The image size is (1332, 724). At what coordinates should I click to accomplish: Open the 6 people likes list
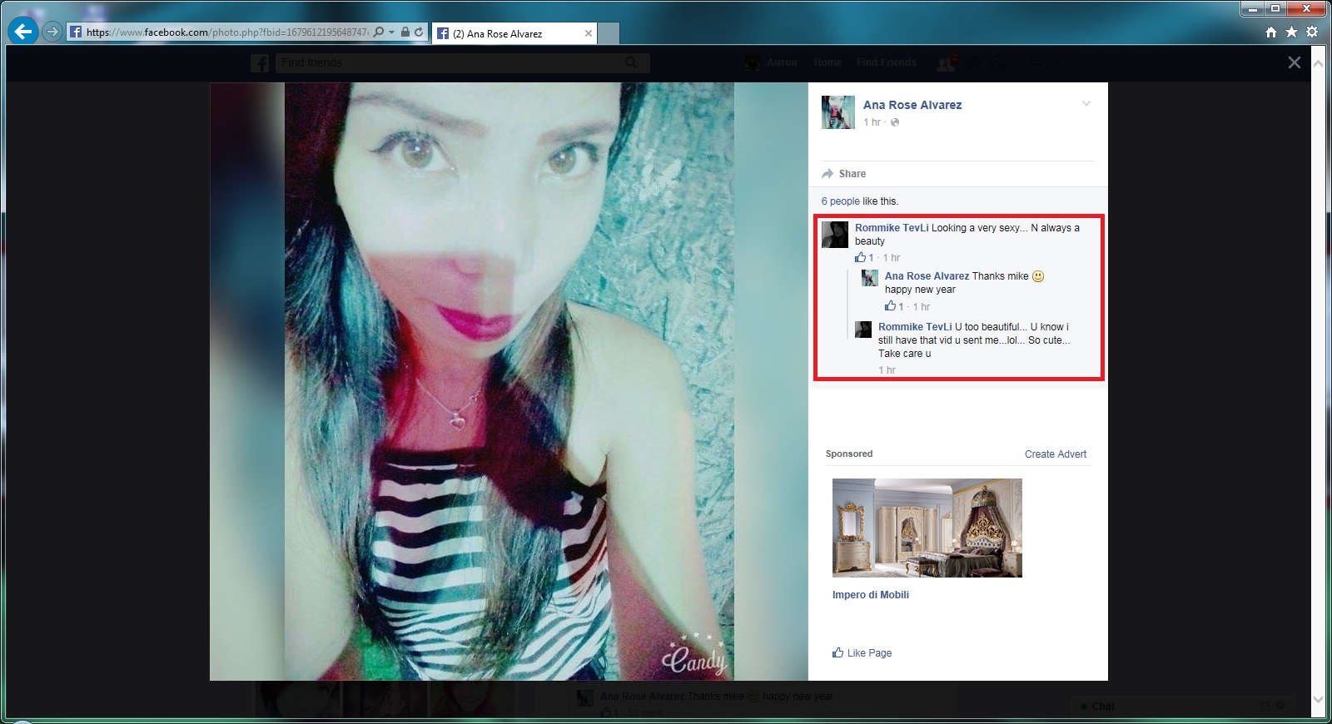[x=840, y=201]
